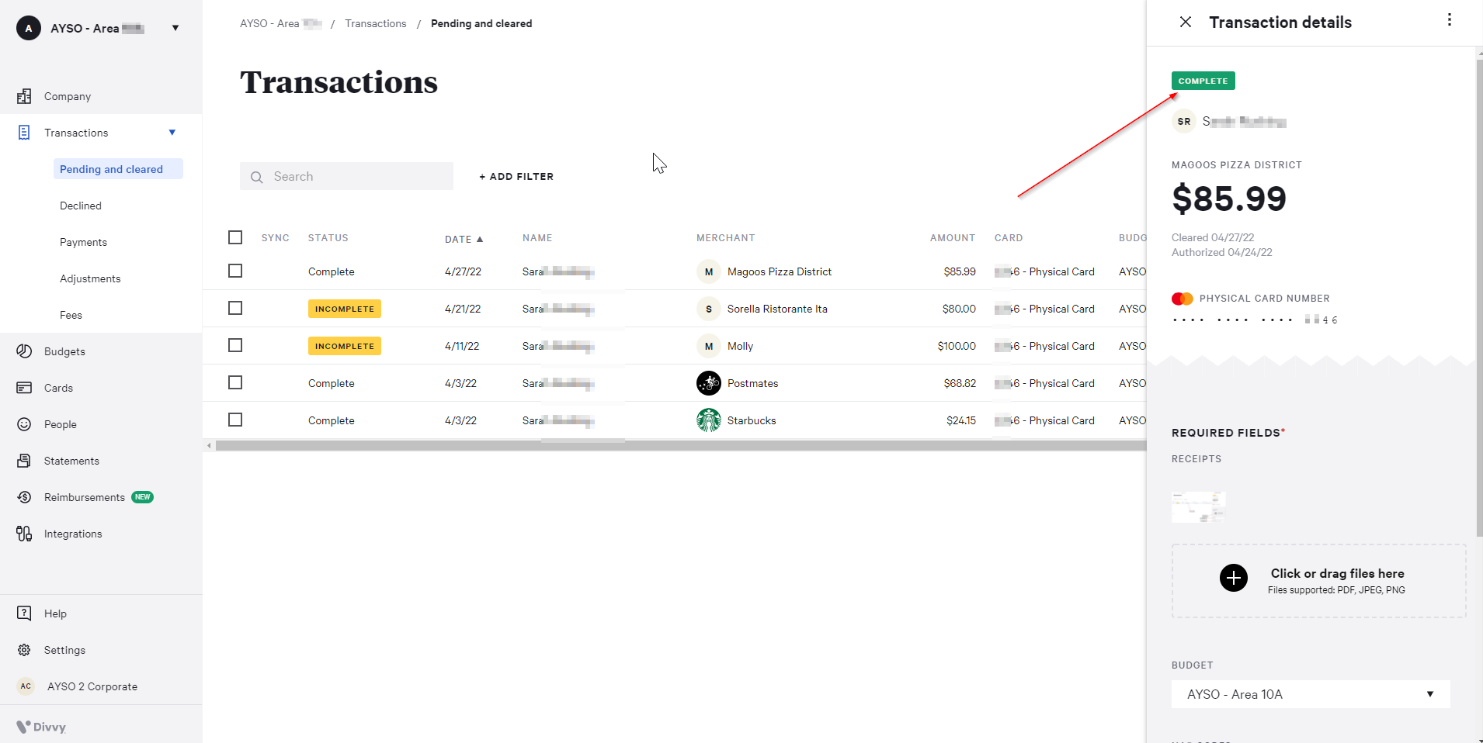Click the Add Filter button
1483x743 pixels.
tap(516, 177)
